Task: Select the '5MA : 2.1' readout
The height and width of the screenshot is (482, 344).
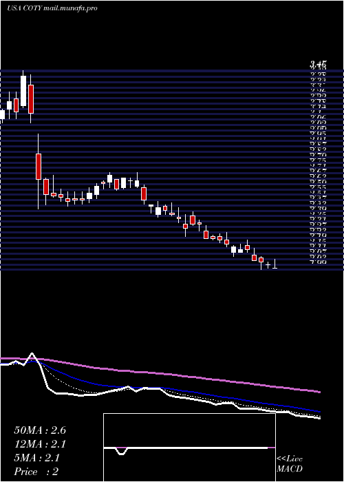Action: tap(37, 458)
